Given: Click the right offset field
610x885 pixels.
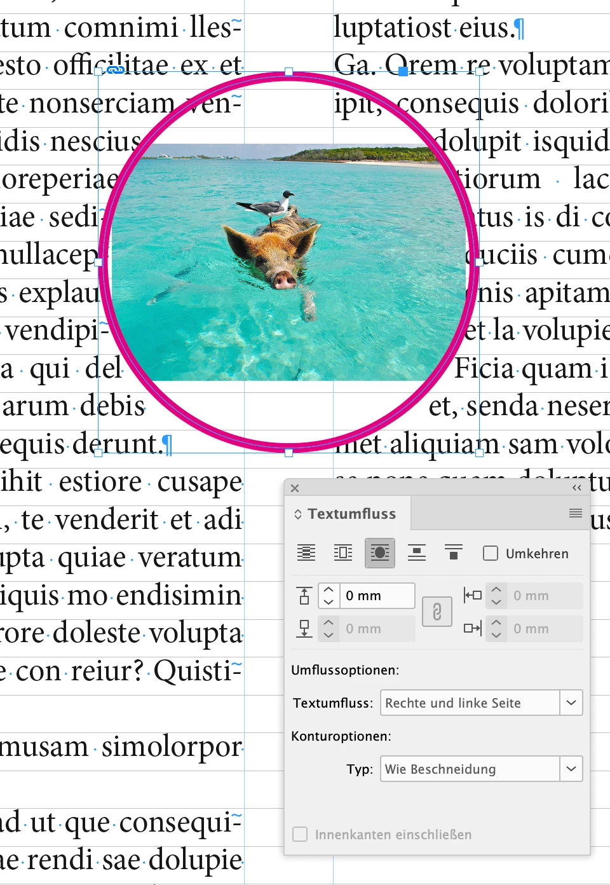Looking at the screenshot, I should (545, 629).
